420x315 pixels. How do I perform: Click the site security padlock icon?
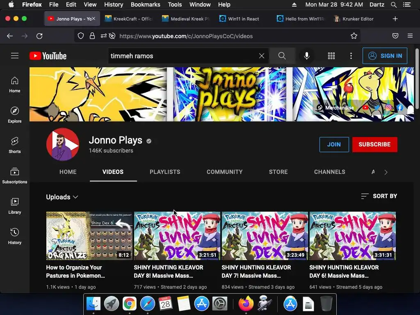[x=92, y=36]
